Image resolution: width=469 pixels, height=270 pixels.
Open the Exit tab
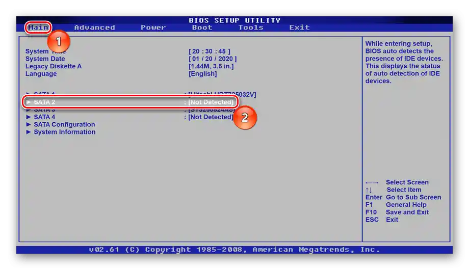click(x=299, y=28)
